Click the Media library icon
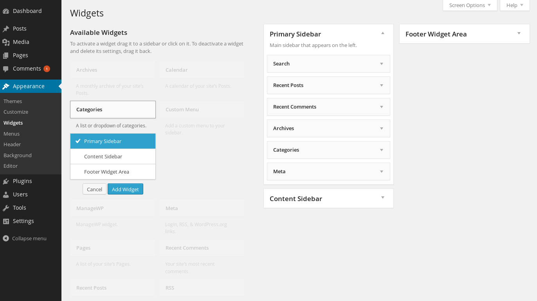The image size is (537, 301). point(6,42)
